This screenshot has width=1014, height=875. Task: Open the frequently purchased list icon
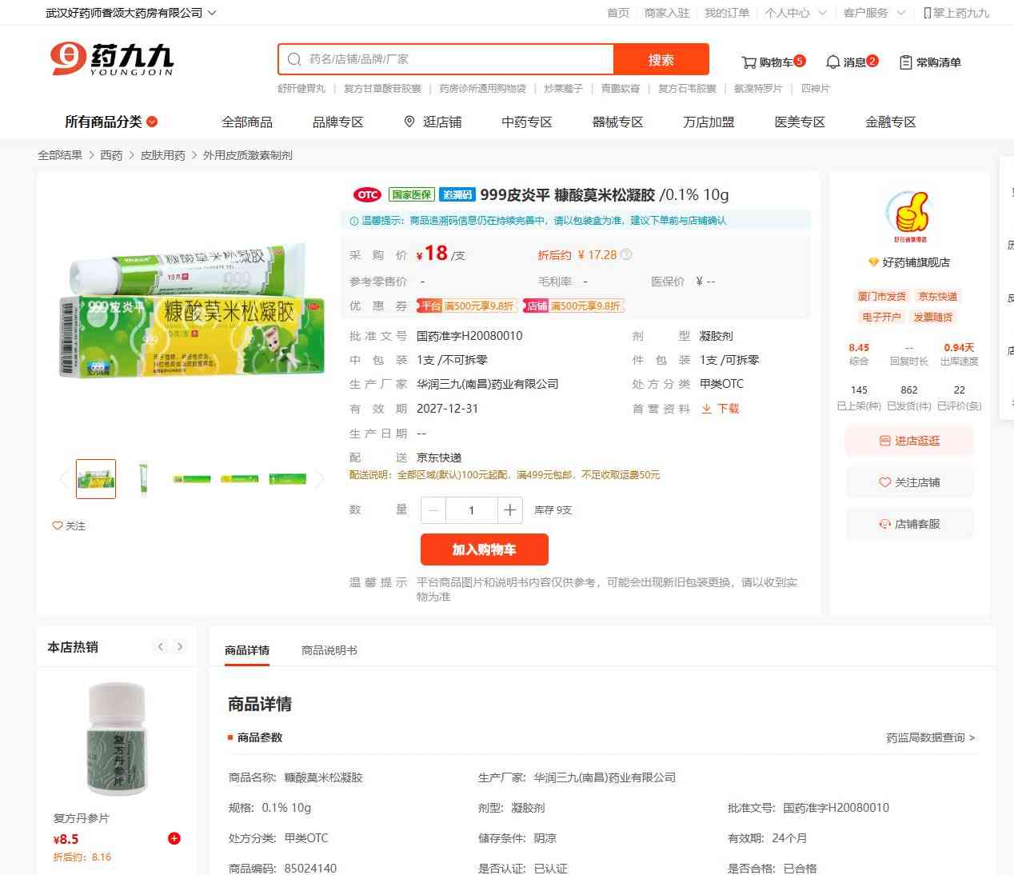tap(905, 62)
